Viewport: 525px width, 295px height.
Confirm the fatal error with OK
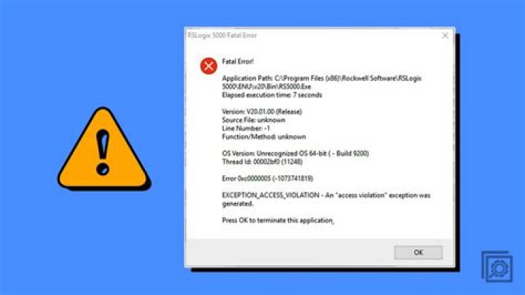click(x=419, y=253)
